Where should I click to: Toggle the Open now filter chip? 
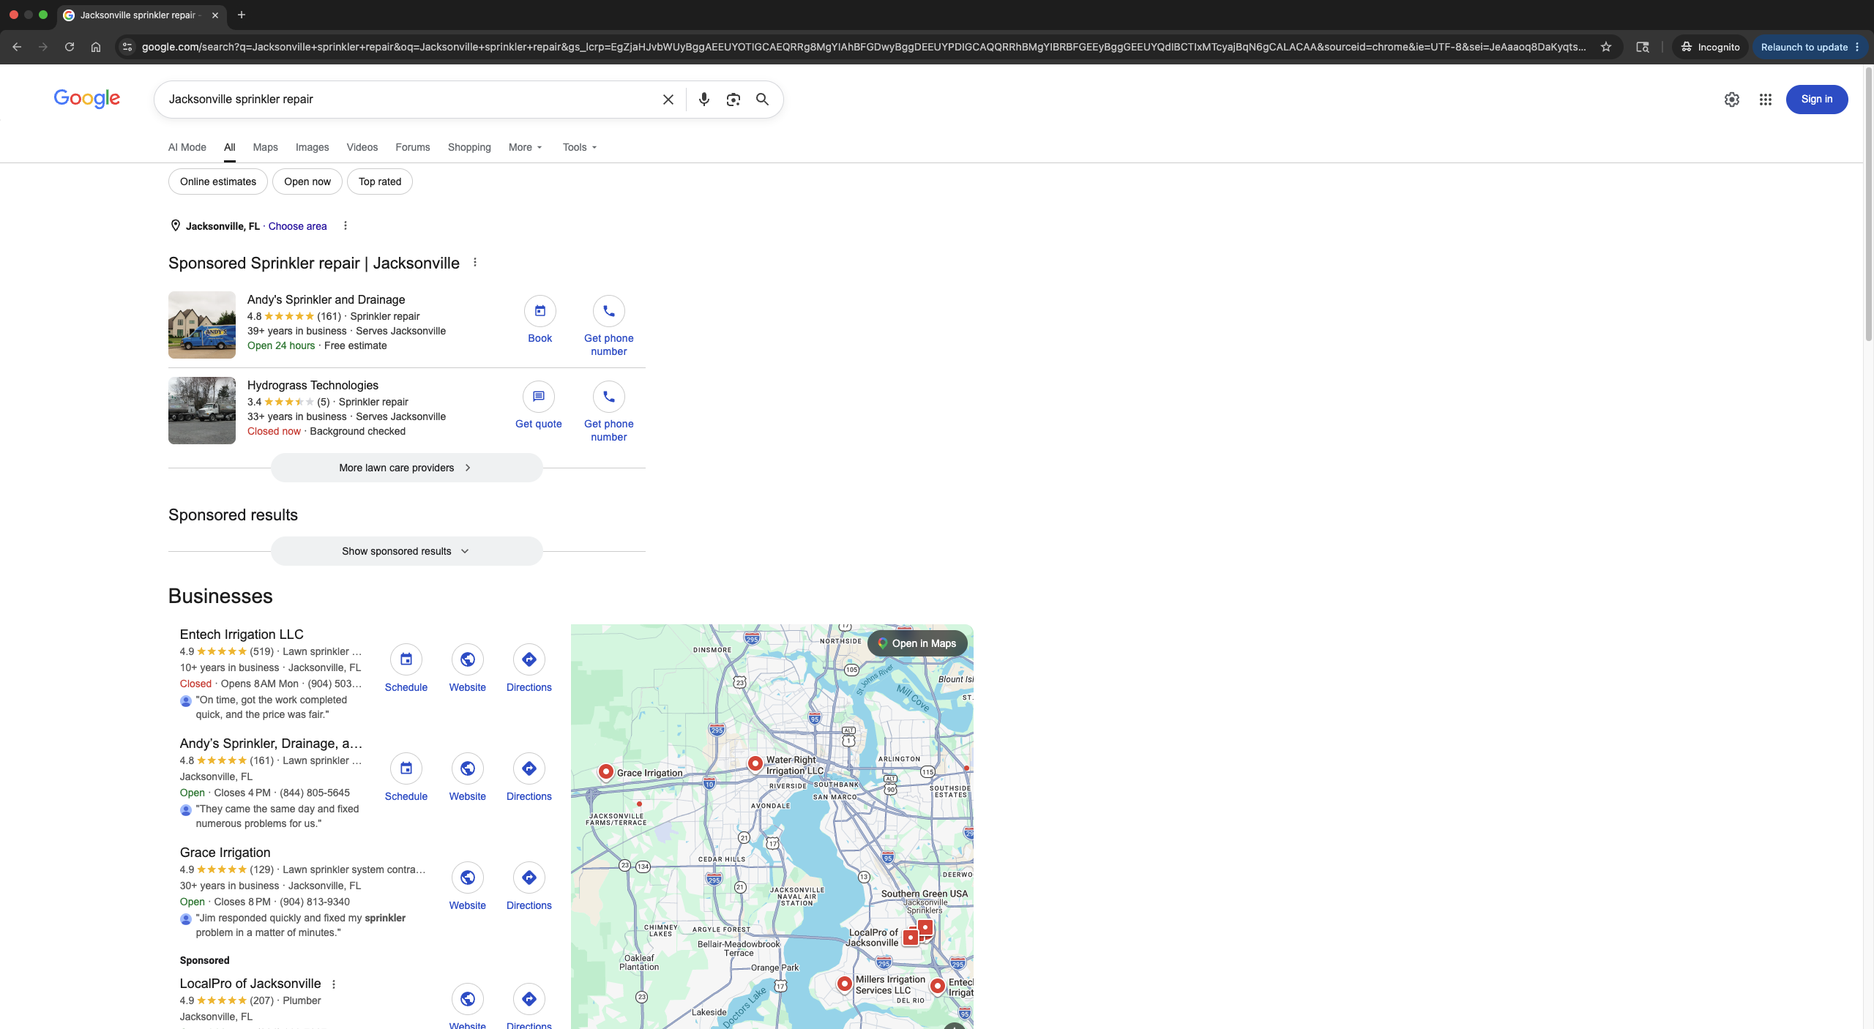tap(307, 182)
